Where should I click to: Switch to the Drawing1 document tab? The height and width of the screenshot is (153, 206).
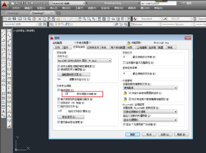13,13
